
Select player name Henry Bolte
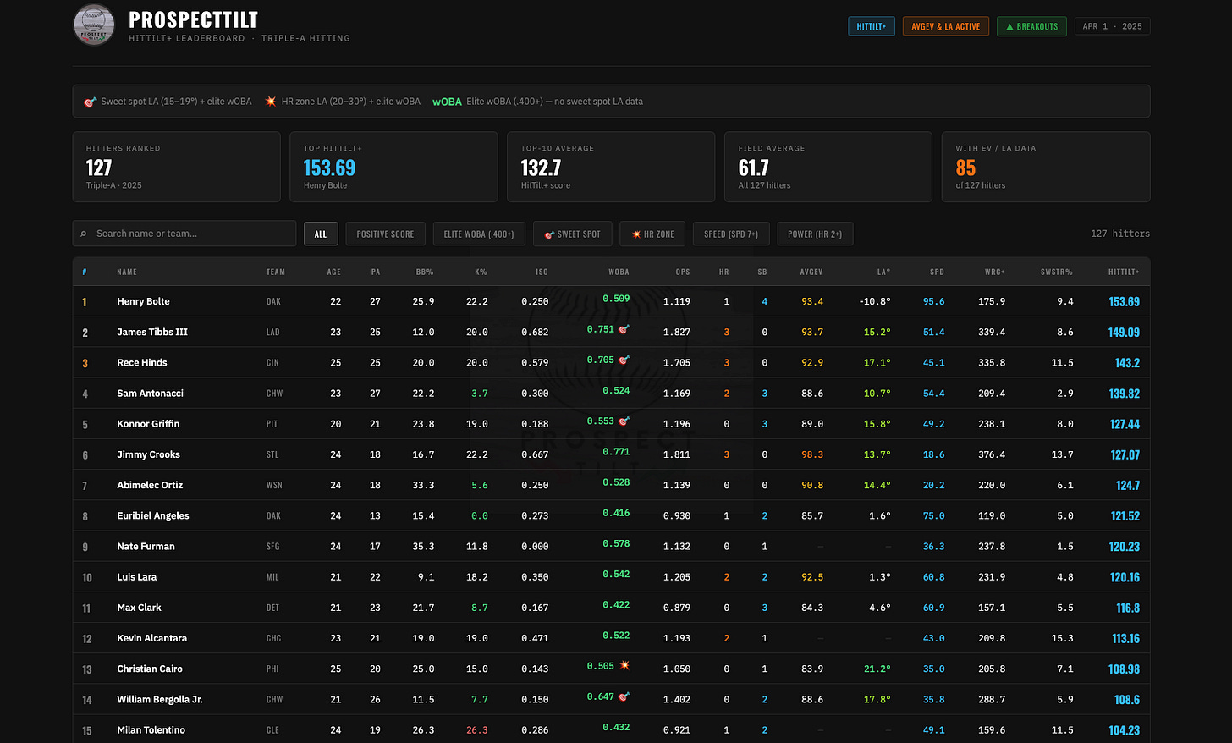(x=143, y=301)
